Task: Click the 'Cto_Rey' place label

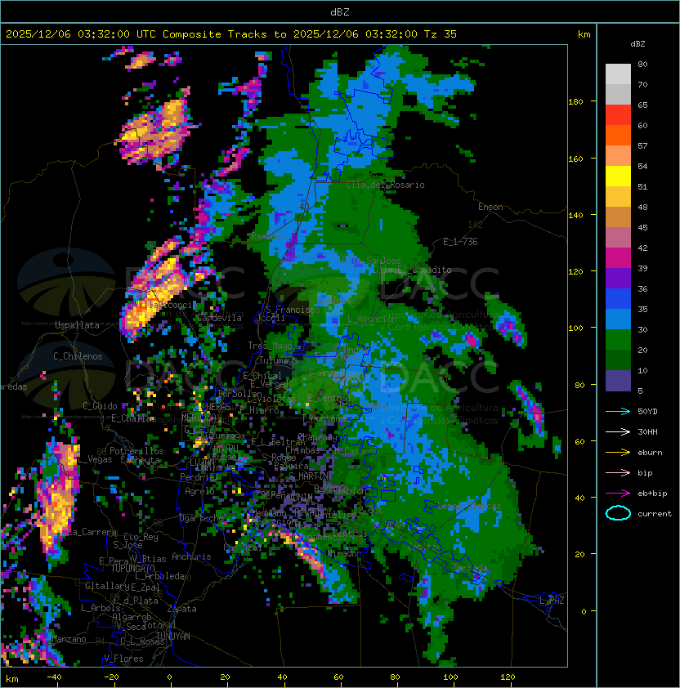Action: point(141,537)
